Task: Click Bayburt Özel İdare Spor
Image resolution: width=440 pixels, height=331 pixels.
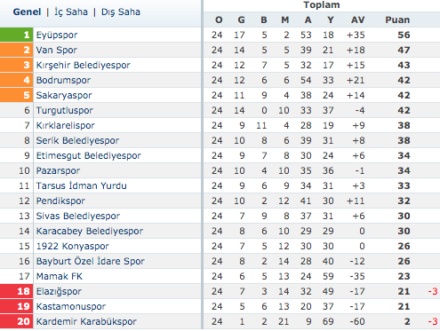Action: point(91,261)
